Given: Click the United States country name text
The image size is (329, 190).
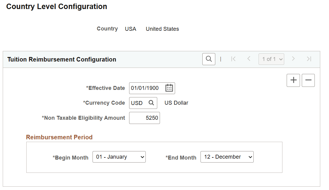Looking at the screenshot, I should tap(162, 29).
